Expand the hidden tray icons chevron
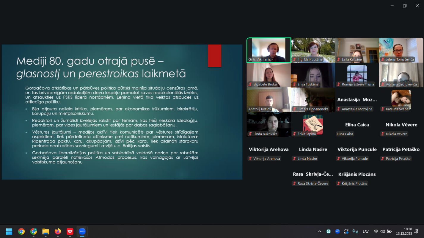The image size is (424, 238). click(320, 231)
